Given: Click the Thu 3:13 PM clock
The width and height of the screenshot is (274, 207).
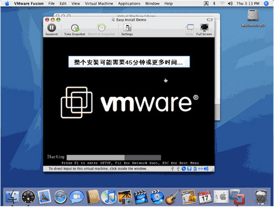Looking at the screenshot, I should [248, 3].
